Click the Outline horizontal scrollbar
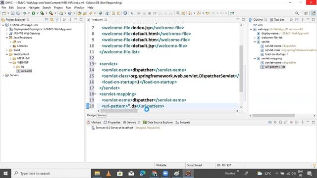Screen dimensions: 317x178 coord(273,115)
